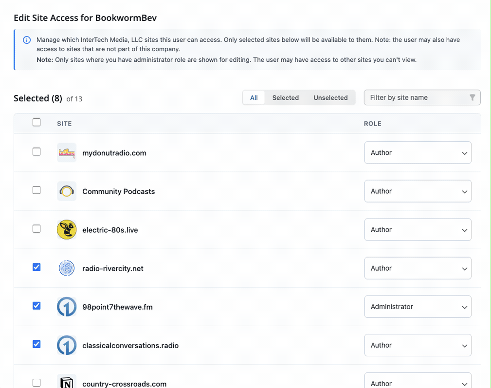
Task: Uncheck the radio-rivercity.net checkbox
Action: coord(36,267)
